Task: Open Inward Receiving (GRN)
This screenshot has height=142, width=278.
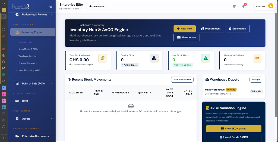Action: 29,70
